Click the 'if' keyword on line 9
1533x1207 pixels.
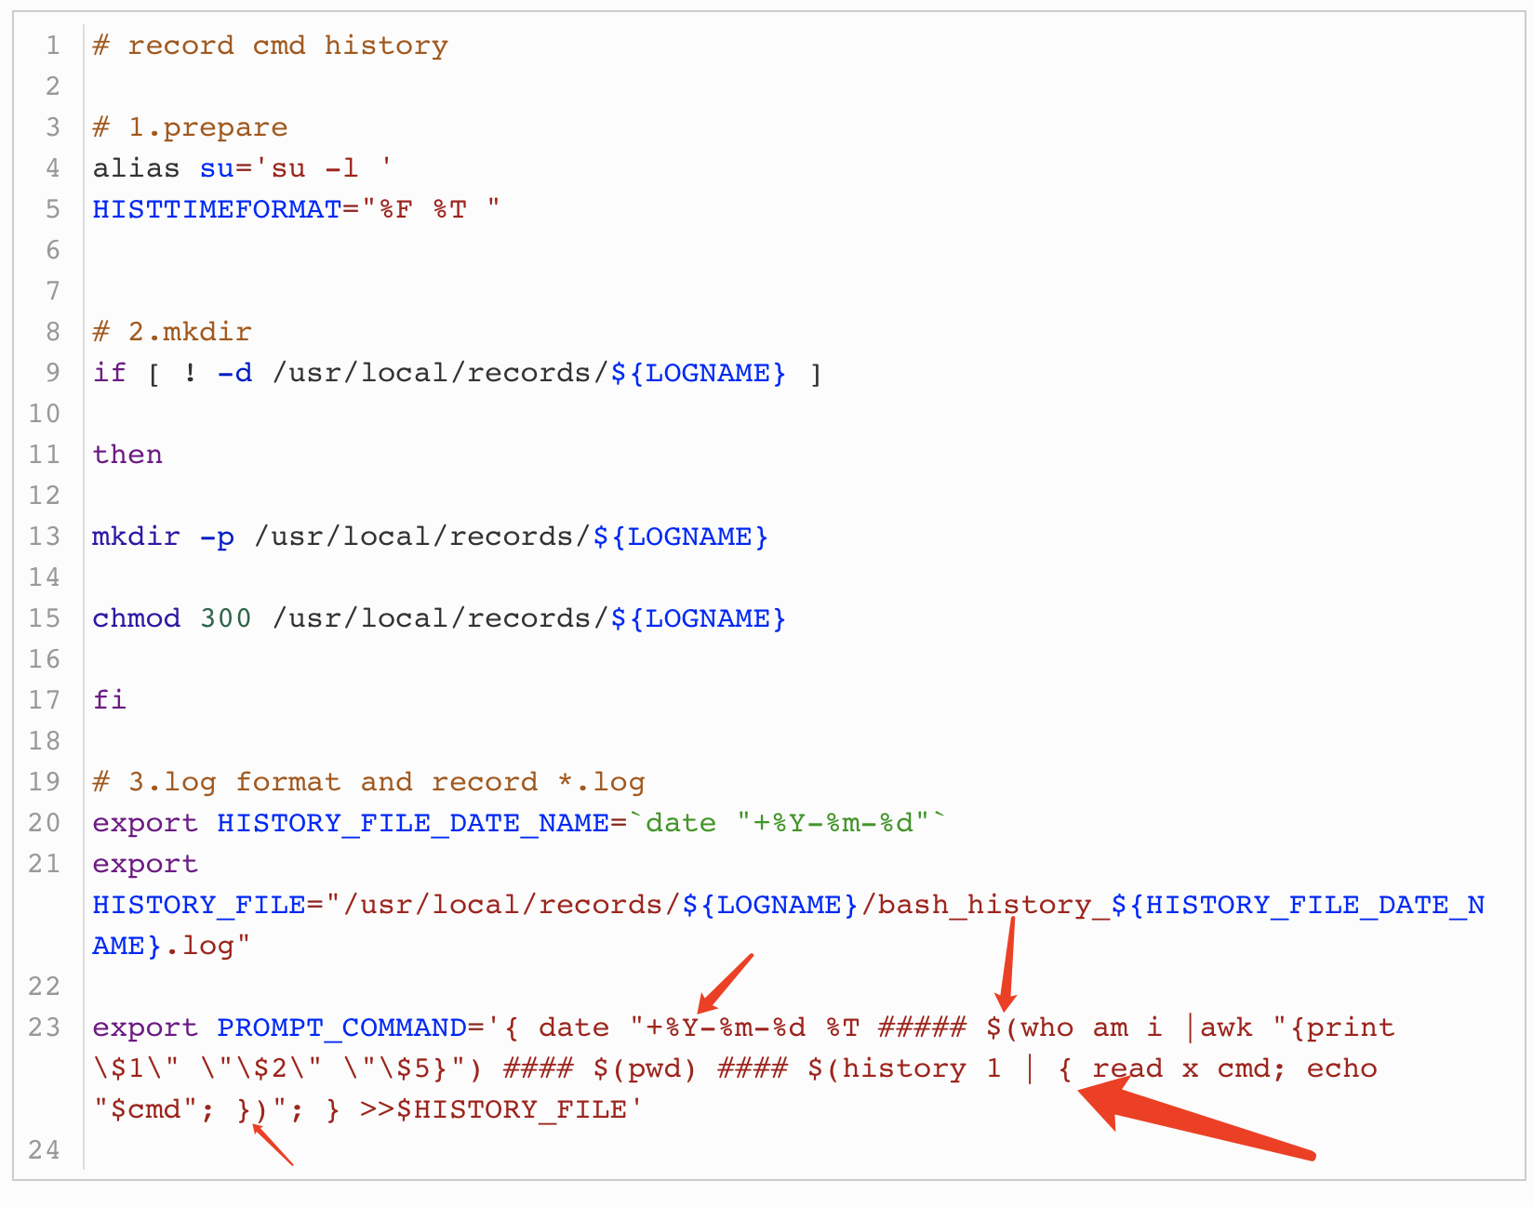tap(110, 373)
